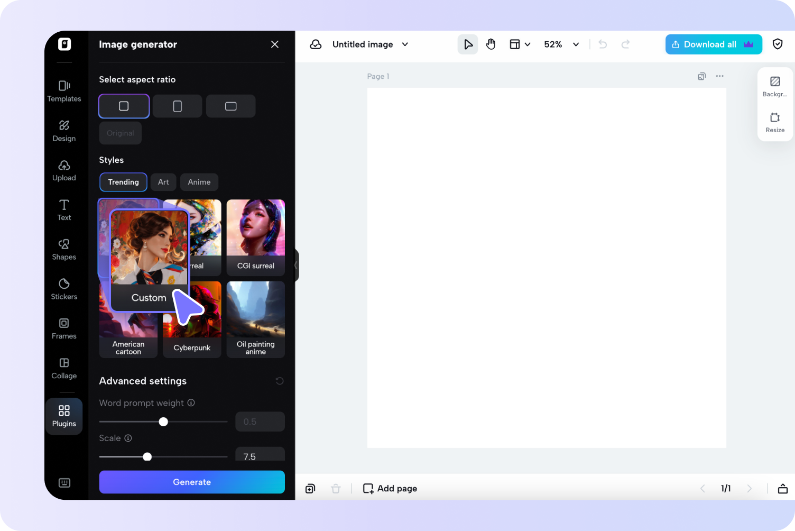Image resolution: width=795 pixels, height=531 pixels.
Task: Reset the Advanced settings
Action: pyautogui.click(x=280, y=381)
